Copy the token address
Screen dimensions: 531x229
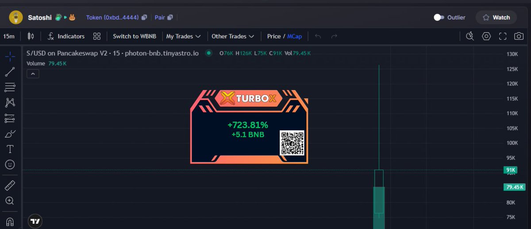coord(144,18)
